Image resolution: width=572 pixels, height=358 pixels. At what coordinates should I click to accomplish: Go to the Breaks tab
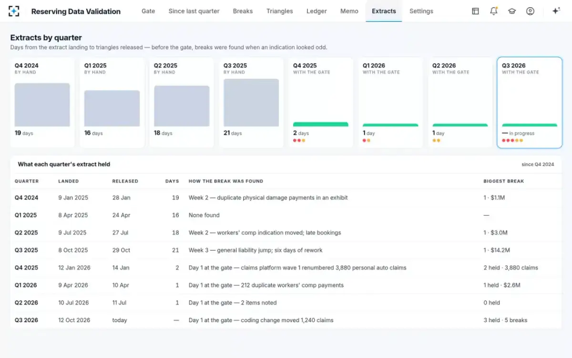[x=243, y=11]
